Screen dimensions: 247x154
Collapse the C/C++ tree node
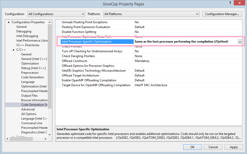14,50
